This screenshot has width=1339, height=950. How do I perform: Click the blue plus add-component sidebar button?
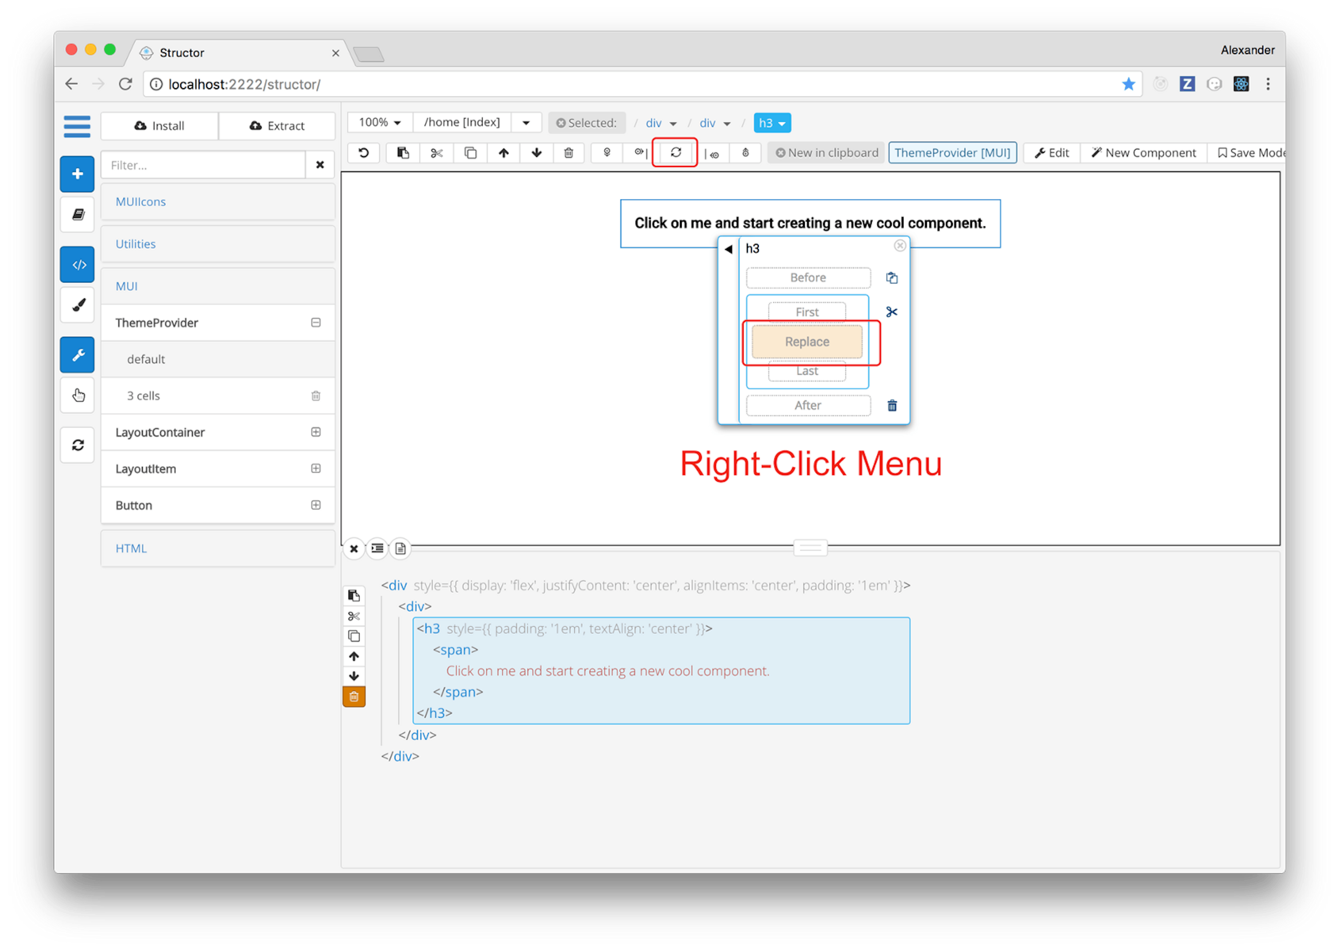click(x=77, y=174)
